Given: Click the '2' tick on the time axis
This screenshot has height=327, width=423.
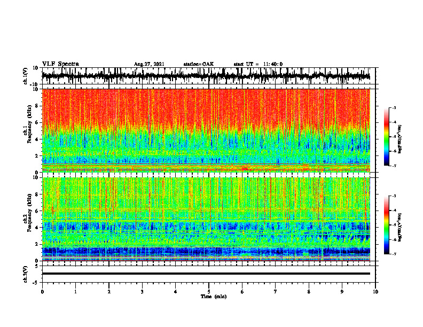Looking at the screenshot, I should click(109, 292).
